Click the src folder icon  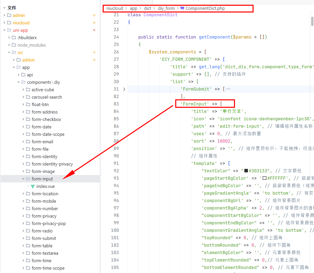point(14,52)
